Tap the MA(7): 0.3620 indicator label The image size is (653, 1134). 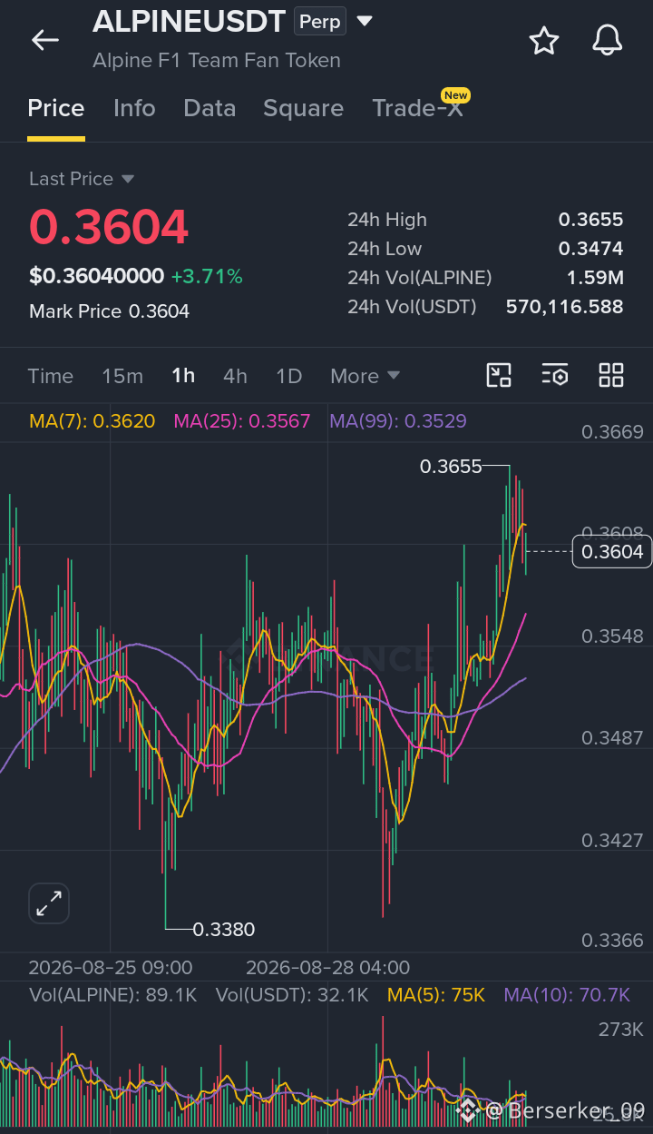point(93,421)
